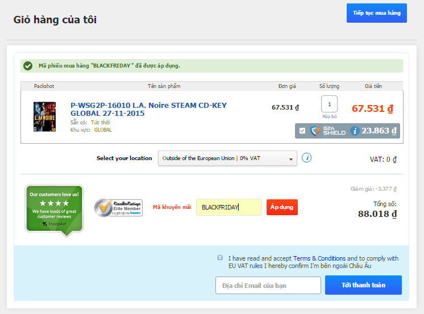Click Tới thanh toán checkout button
Viewport: 424px width, 314px height.
pyautogui.click(x=363, y=285)
